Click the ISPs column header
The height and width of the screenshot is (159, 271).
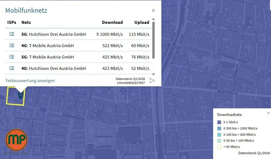12,22
